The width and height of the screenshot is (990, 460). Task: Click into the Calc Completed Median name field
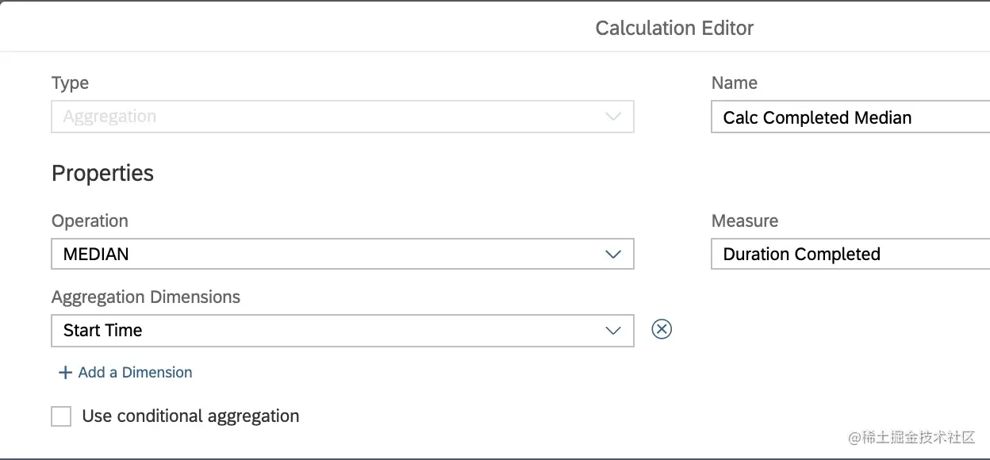[x=849, y=117]
